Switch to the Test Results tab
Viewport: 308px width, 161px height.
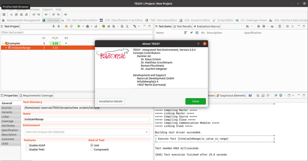coord(182,26)
